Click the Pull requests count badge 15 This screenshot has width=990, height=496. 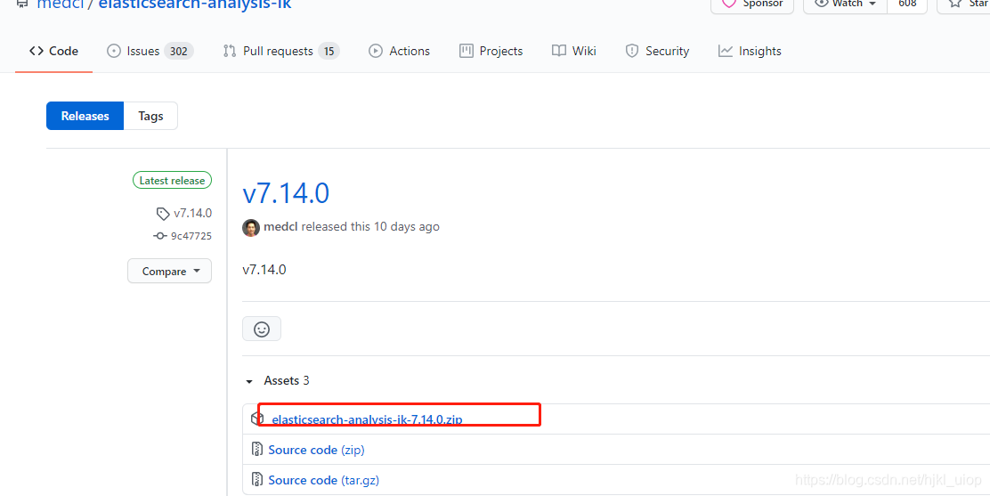(329, 51)
